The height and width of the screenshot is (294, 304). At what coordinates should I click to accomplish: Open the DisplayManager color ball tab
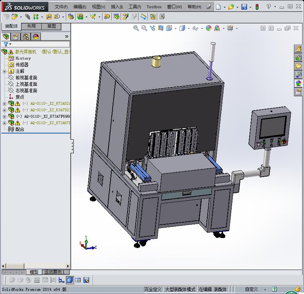(35, 37)
